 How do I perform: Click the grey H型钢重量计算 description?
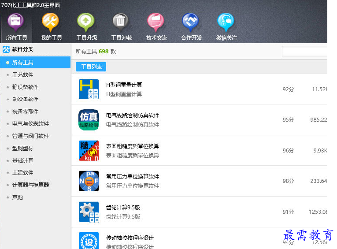coord(124,94)
